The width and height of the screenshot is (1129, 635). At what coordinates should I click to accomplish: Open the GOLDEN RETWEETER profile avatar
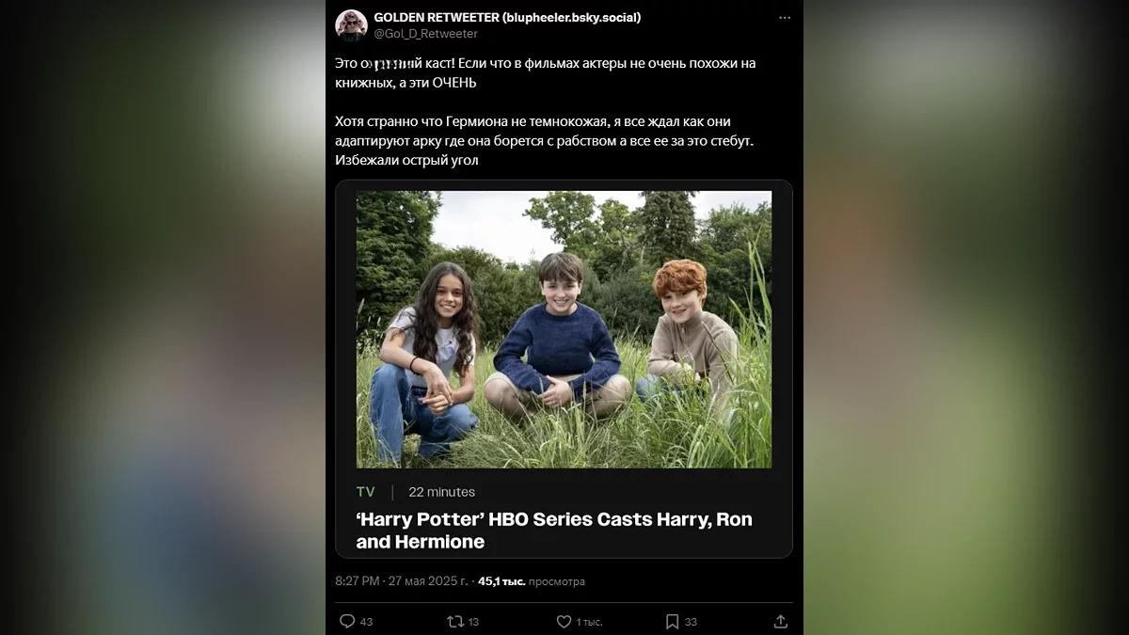coord(351,25)
